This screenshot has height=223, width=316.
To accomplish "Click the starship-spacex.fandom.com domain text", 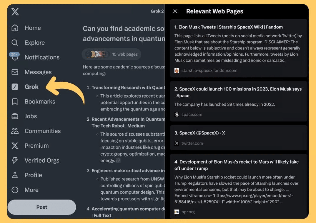I will click(209, 70).
